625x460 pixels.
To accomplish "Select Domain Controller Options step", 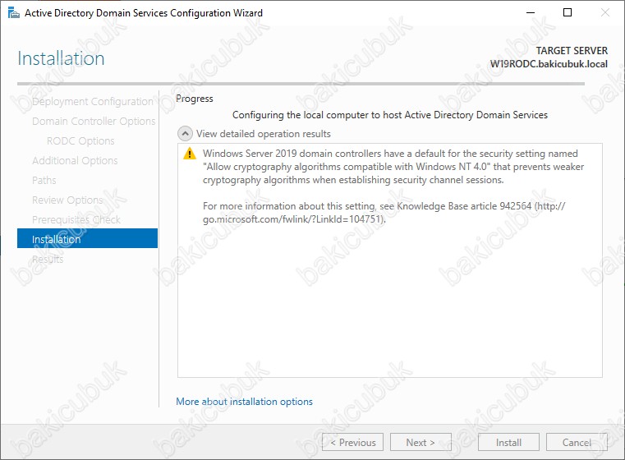I will coord(94,122).
